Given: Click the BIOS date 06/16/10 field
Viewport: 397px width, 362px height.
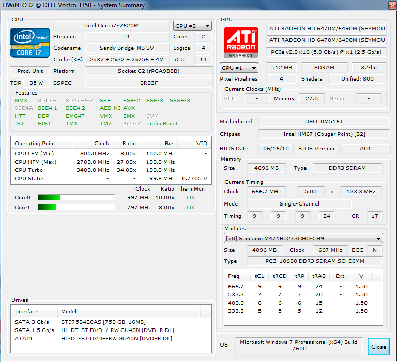Looking at the screenshot, I should click(x=276, y=149).
